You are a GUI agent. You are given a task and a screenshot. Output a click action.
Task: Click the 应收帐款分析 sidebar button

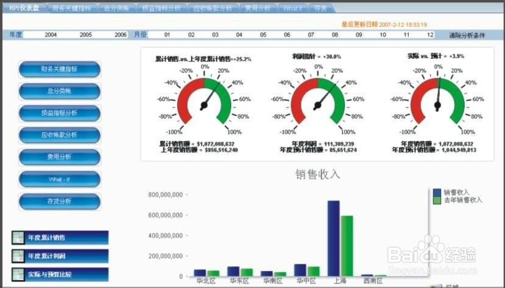pyautogui.click(x=60, y=135)
